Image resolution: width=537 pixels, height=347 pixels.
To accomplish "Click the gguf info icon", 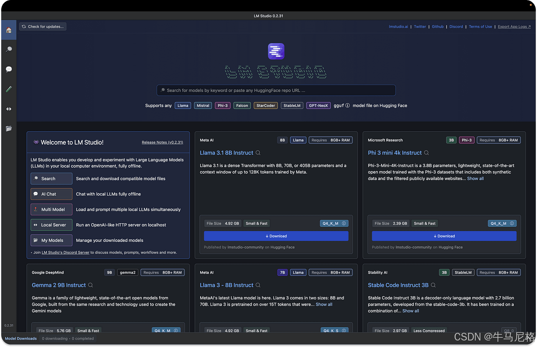I will point(348,106).
